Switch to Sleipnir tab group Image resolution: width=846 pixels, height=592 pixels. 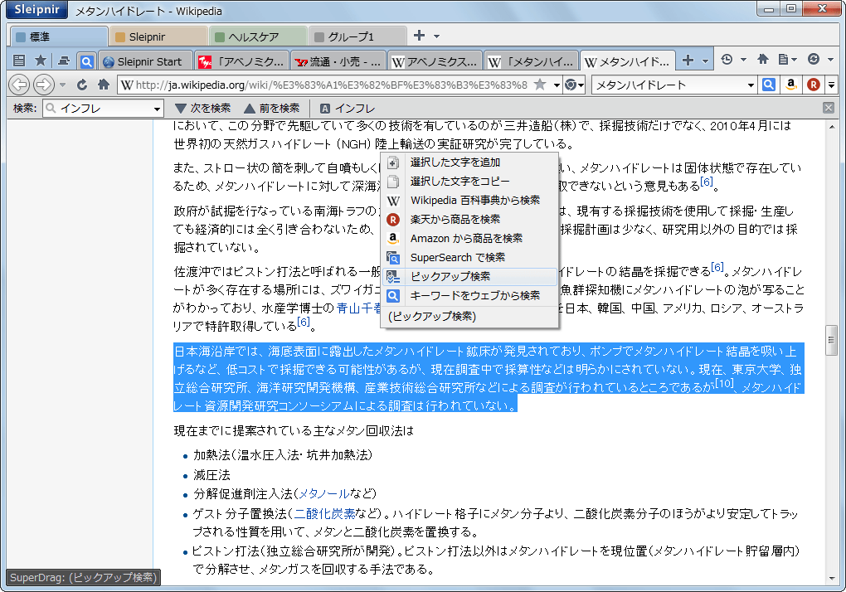click(x=158, y=36)
